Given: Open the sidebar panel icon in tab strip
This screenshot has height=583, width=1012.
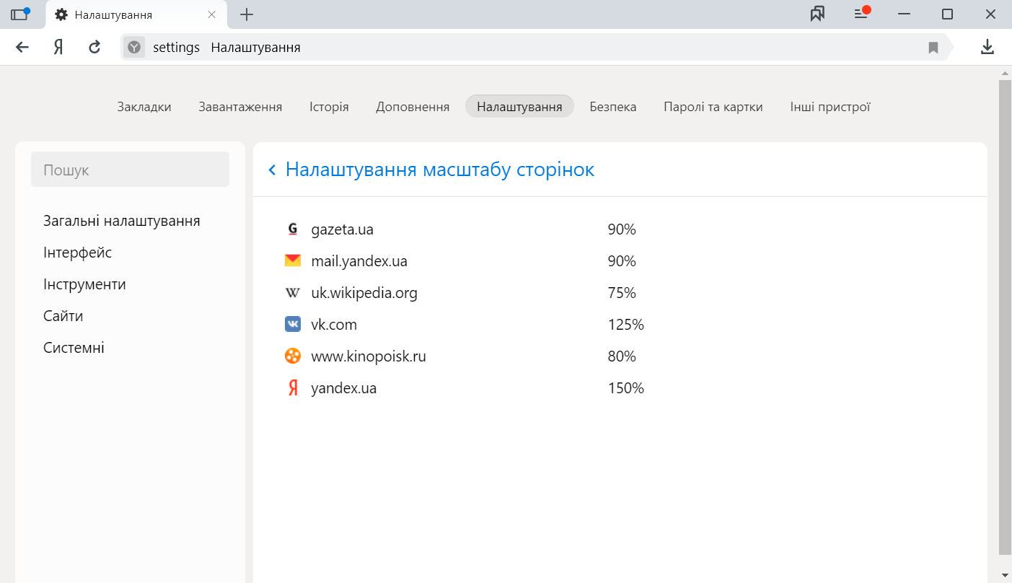Looking at the screenshot, I should (19, 14).
